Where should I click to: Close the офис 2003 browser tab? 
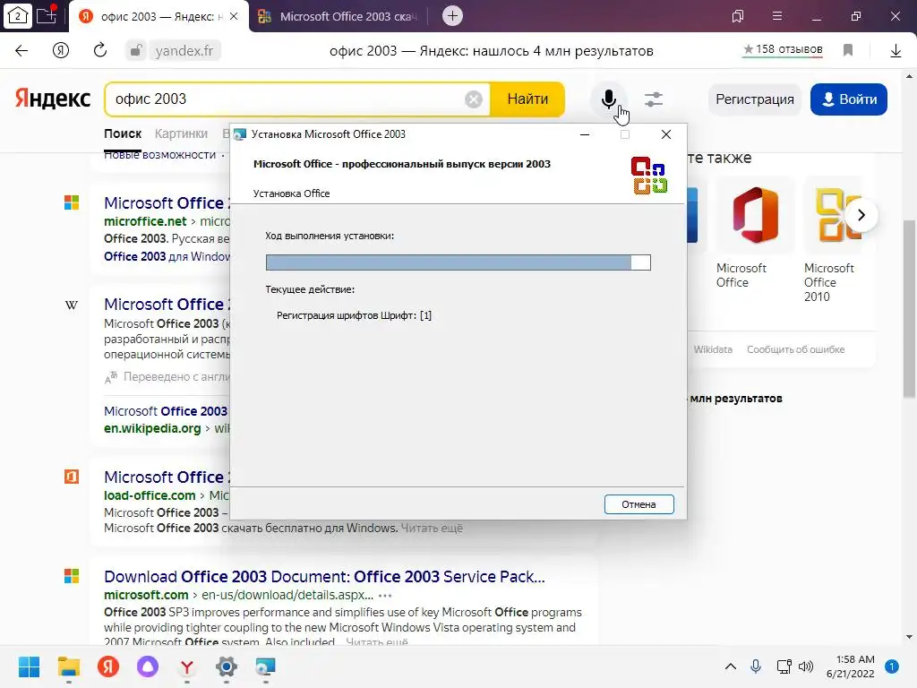[234, 16]
